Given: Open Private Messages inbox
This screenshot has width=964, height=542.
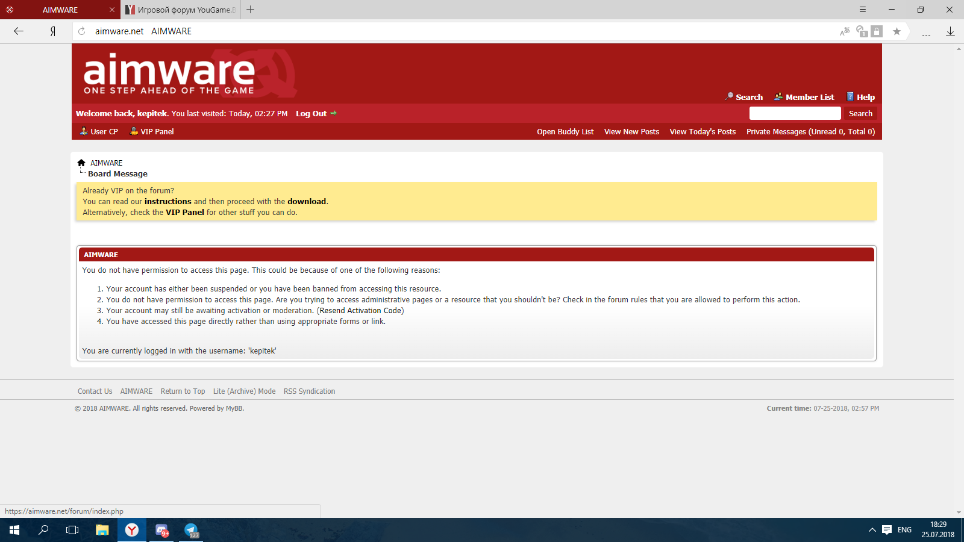Looking at the screenshot, I should click(x=810, y=131).
